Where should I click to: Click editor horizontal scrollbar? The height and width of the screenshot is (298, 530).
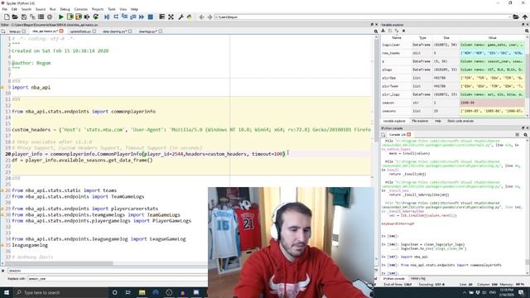[x=58, y=263]
